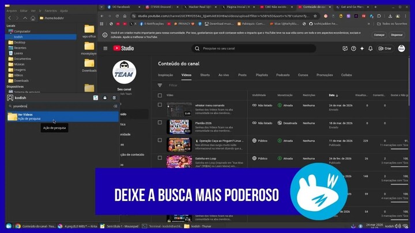The height and width of the screenshot is (233, 415).
Task: Click the YouTube Studio logo
Action: click(x=123, y=48)
